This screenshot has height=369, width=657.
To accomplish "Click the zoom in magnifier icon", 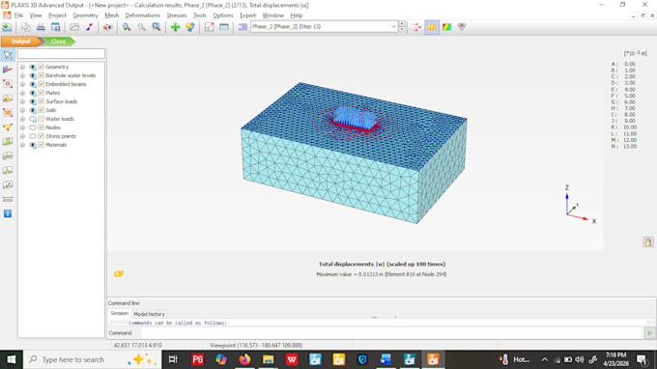I will pyautogui.click(x=127, y=27).
